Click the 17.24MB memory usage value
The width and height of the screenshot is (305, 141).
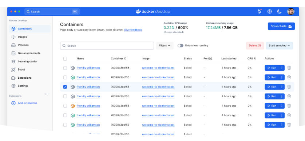[x=213, y=28]
